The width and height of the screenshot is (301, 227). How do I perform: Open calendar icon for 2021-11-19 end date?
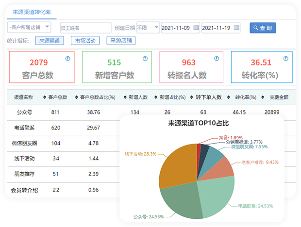coord(236,28)
